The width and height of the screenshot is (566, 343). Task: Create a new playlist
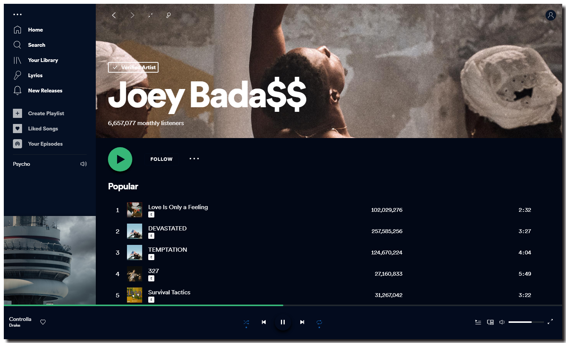tap(46, 113)
